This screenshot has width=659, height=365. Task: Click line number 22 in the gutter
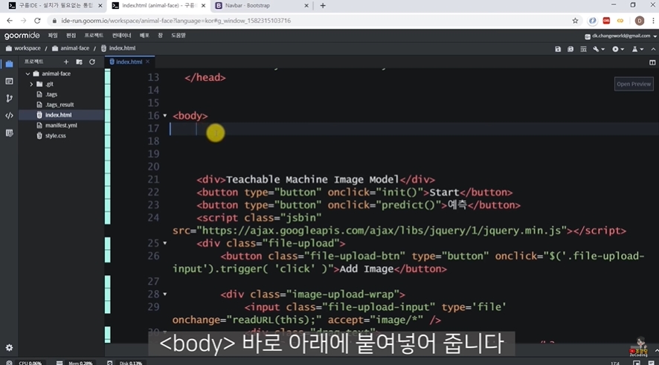pos(153,193)
